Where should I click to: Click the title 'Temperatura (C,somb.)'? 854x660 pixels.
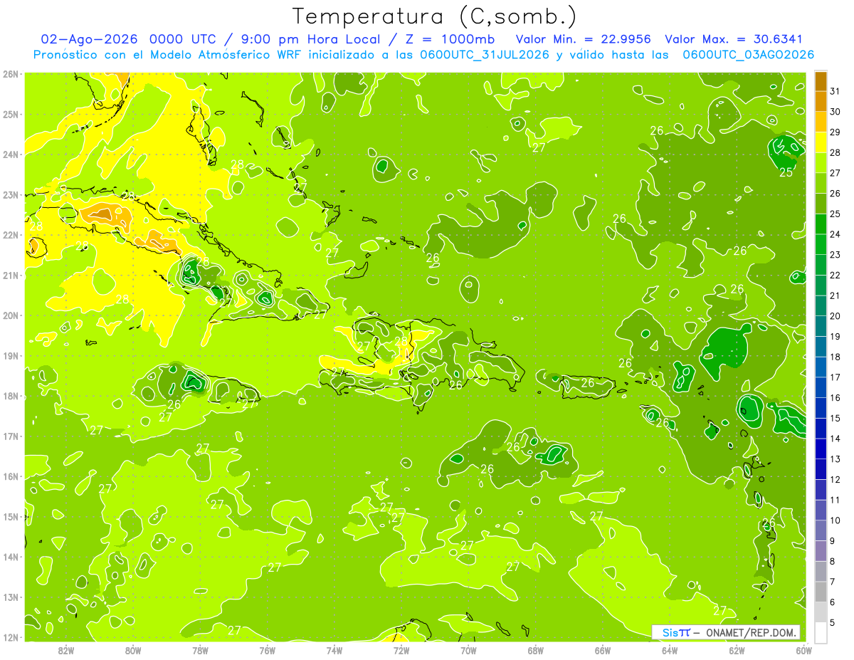tap(435, 16)
